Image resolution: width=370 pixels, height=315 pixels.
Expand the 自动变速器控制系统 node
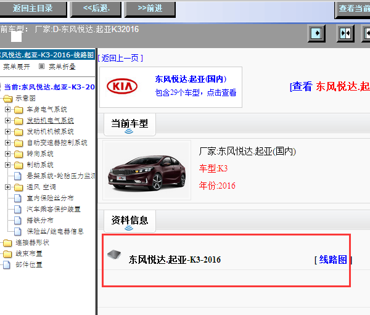point(7,142)
